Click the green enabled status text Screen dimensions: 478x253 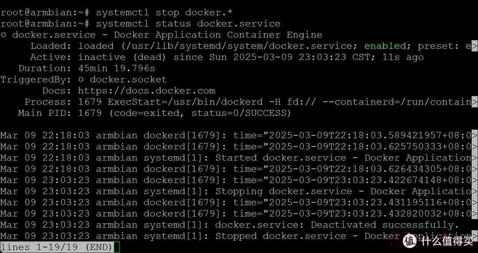(385, 46)
